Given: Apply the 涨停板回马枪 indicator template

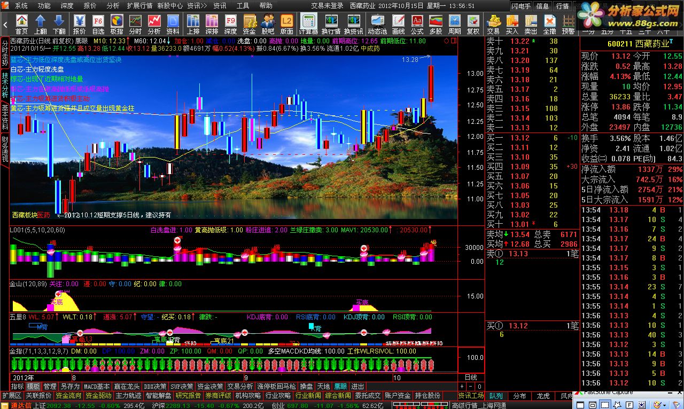Looking at the screenshot, I should pyautogui.click(x=276, y=386).
